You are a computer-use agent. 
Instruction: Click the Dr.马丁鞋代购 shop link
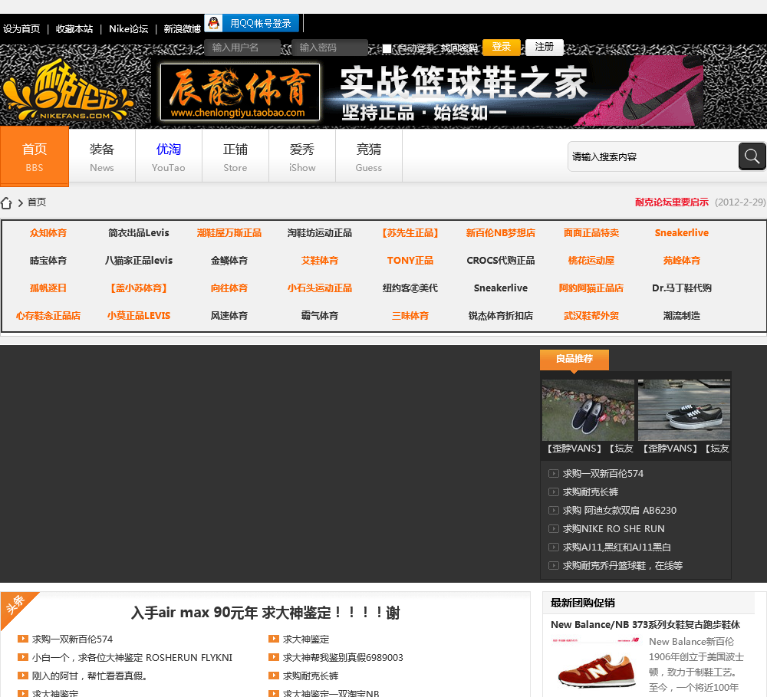coord(681,288)
